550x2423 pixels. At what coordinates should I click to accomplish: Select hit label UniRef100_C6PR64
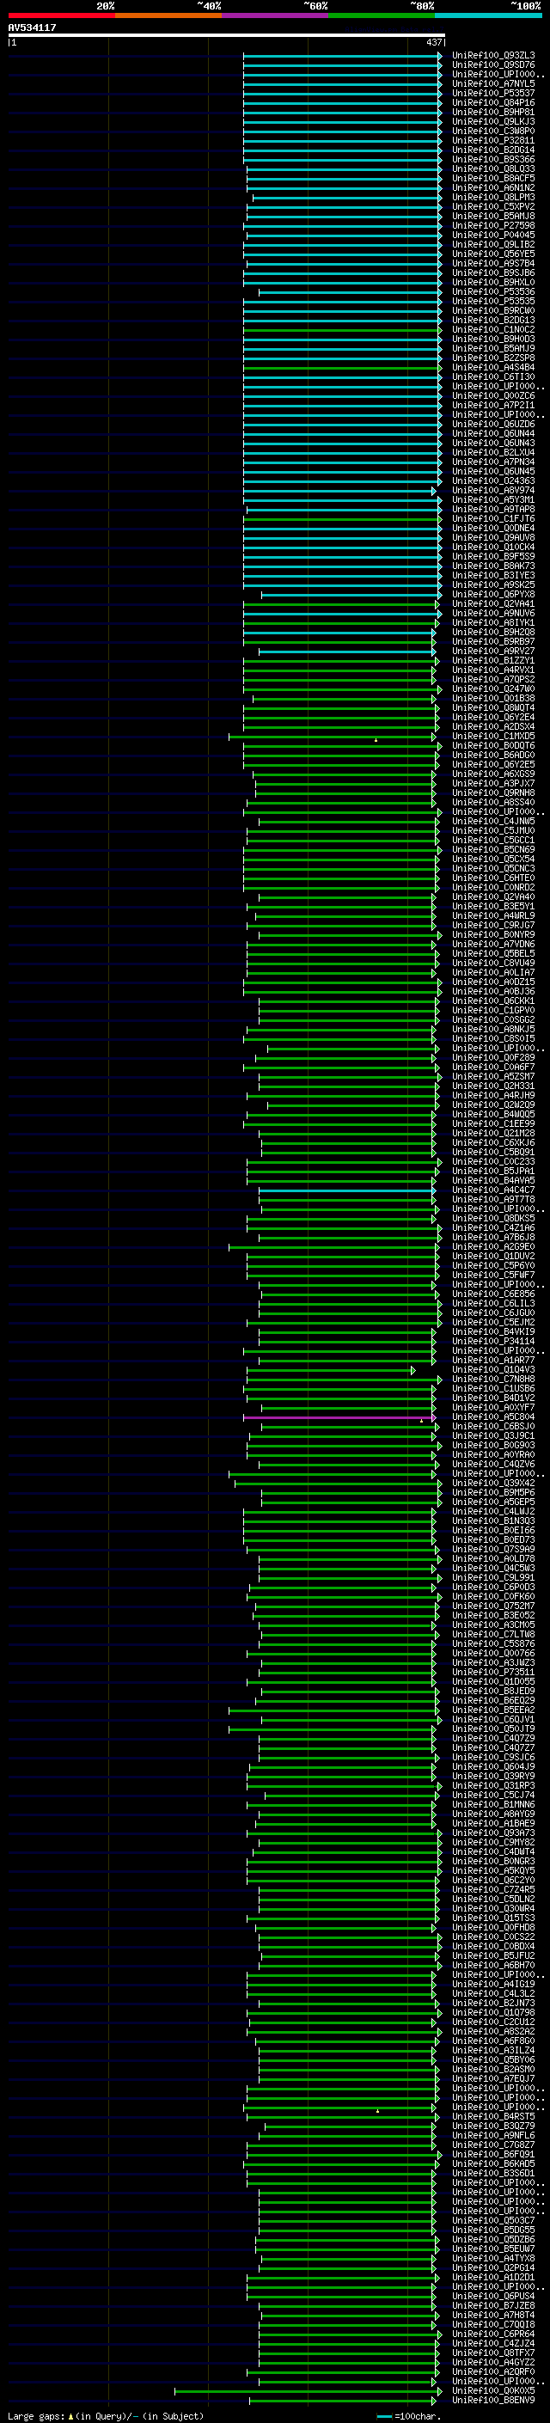coord(492,2334)
